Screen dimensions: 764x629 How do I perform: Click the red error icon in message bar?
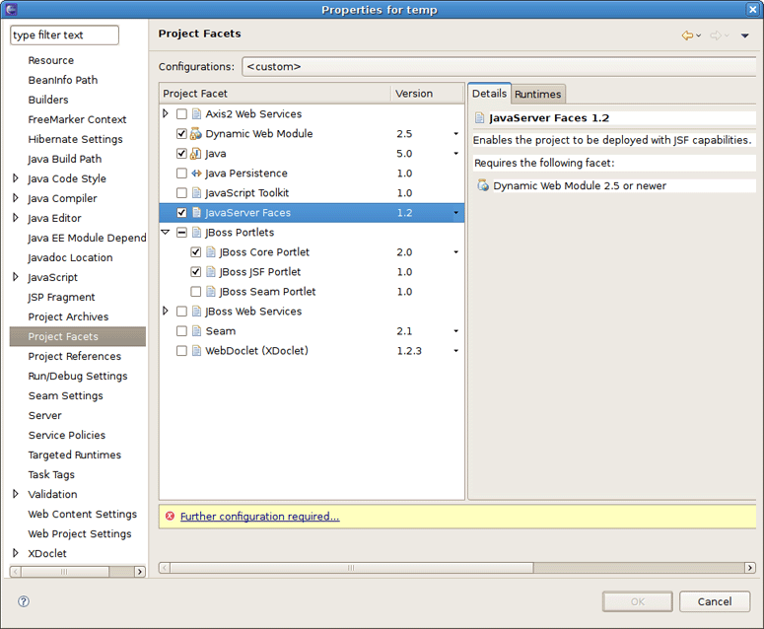(170, 517)
